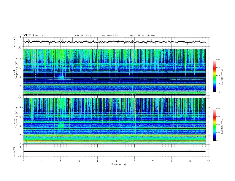Click the start UT = 21:30:1 text
Image resolution: width=235 pixels, height=181 pixels.
click(143, 35)
